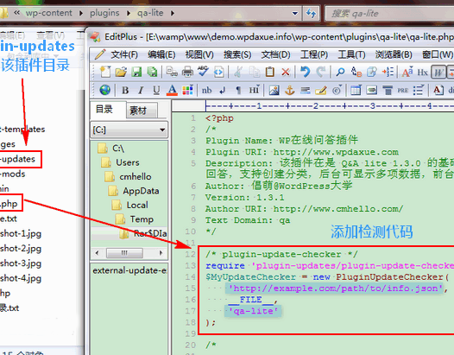Expand the plugins breadcrumb arrow

tap(129, 13)
